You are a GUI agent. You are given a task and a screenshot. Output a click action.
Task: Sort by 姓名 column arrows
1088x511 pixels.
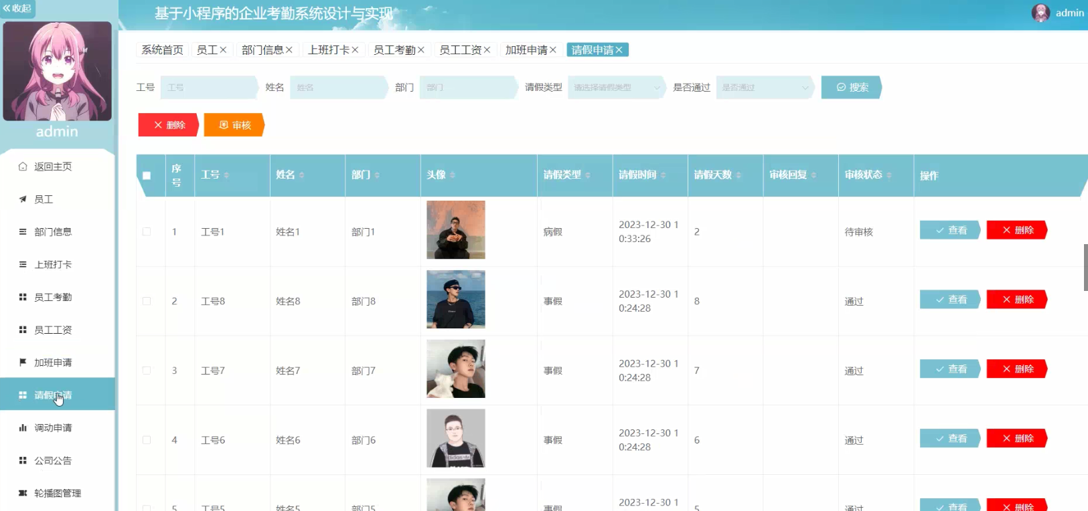(x=301, y=175)
